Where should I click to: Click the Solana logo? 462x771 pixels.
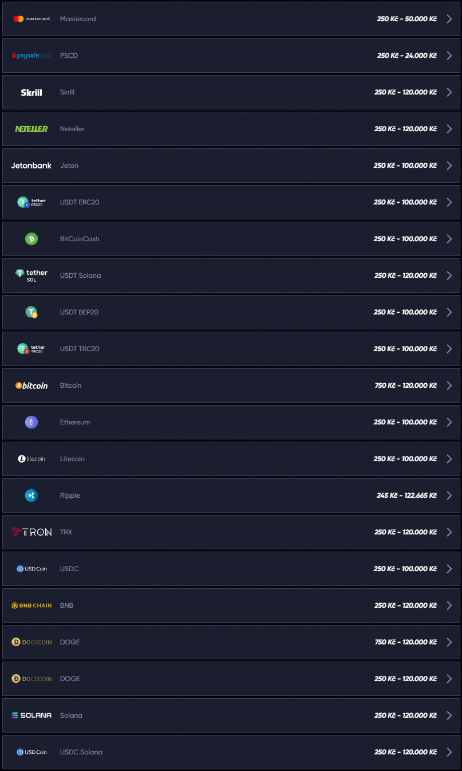click(x=31, y=715)
